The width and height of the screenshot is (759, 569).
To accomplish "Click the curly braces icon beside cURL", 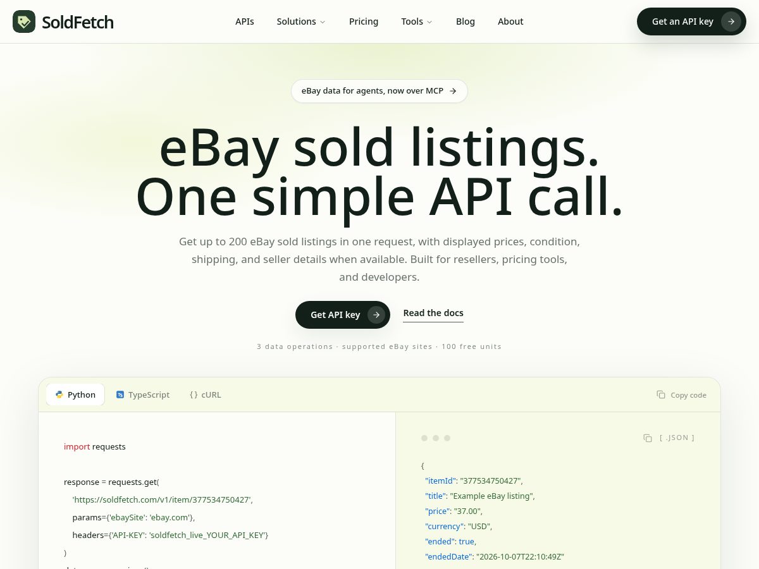I will point(194,395).
